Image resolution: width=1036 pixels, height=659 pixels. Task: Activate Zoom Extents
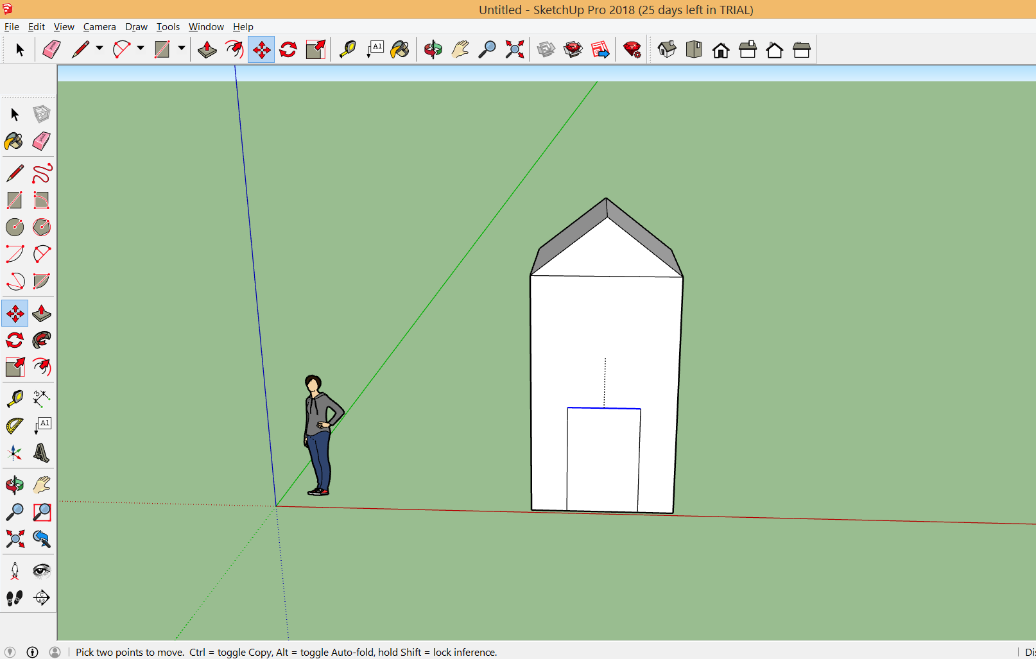coord(15,539)
